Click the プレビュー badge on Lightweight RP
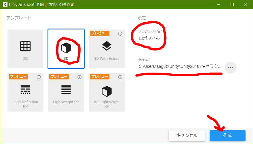This screenshot has width=253, height=144. (x=59, y=76)
